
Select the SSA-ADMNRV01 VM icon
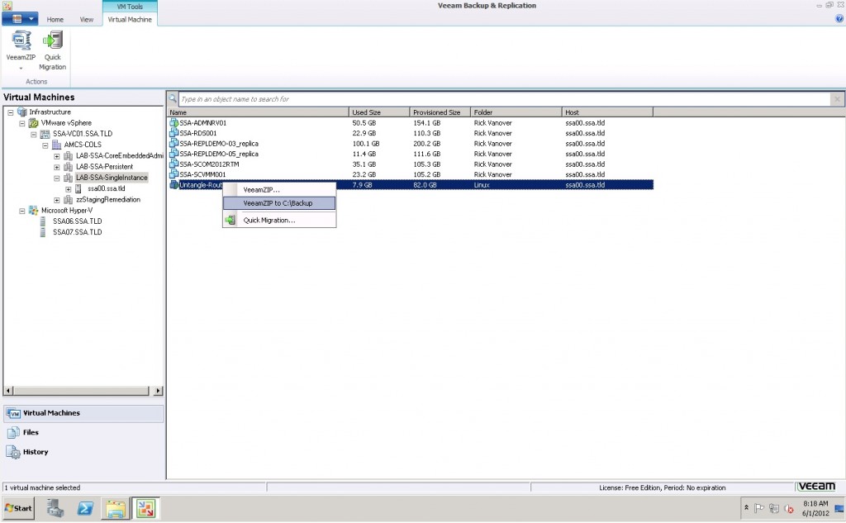173,122
